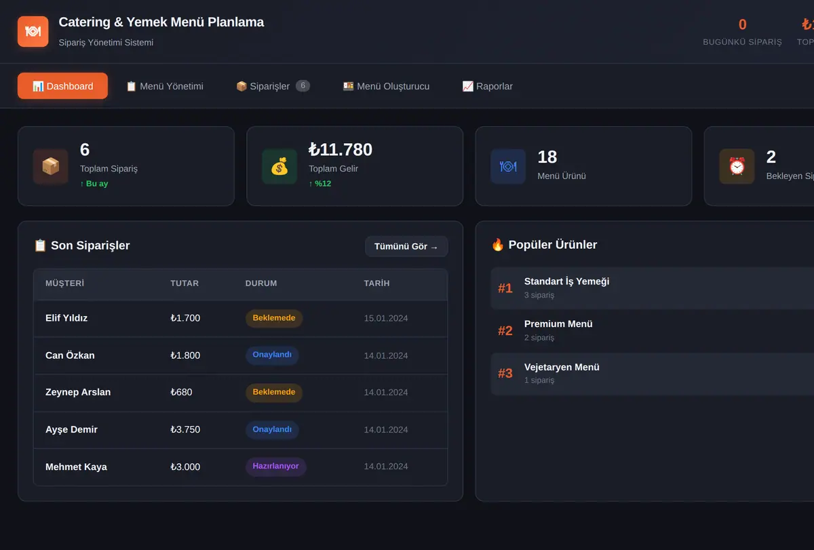Image resolution: width=814 pixels, height=550 pixels.
Task: Open the Siparişler tab
Action: [273, 86]
